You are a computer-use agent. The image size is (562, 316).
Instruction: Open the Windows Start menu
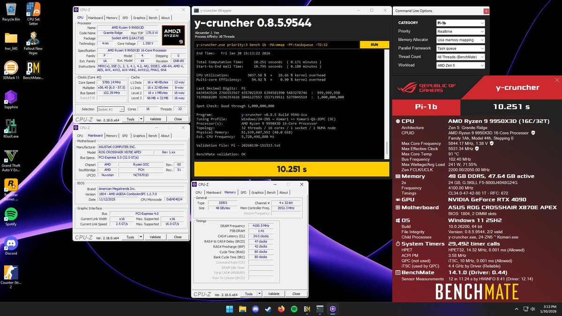230,309
